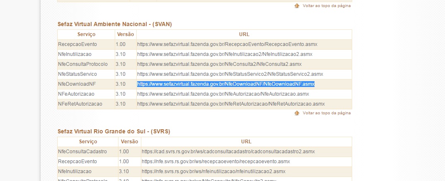Click the cadconsultacadastro2.asmx URL text
This screenshot has width=445, height=181.
pyautogui.click(x=228, y=152)
